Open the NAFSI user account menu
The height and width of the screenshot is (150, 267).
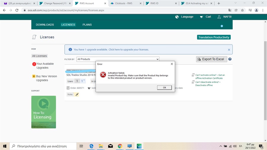(x=225, y=17)
